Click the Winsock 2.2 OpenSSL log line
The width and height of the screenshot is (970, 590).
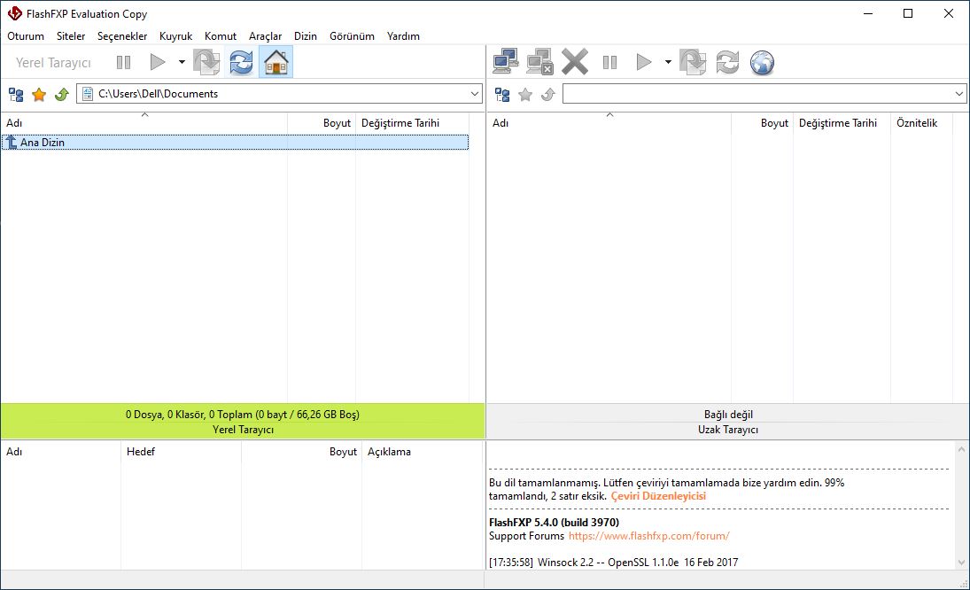point(613,563)
